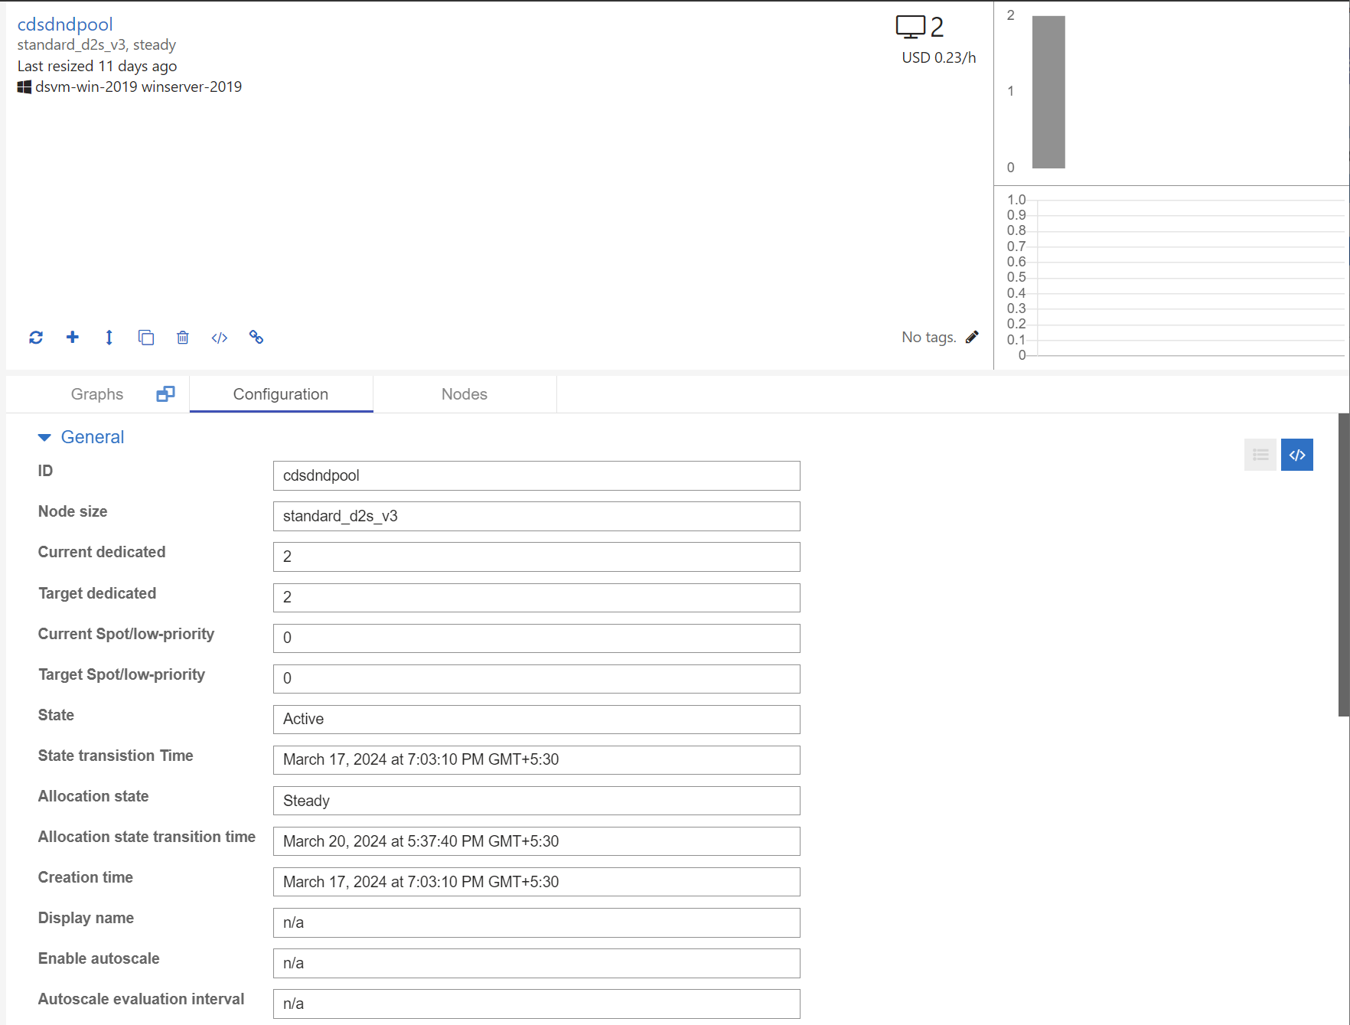
Task: Click the Node size field
Action: click(x=536, y=516)
